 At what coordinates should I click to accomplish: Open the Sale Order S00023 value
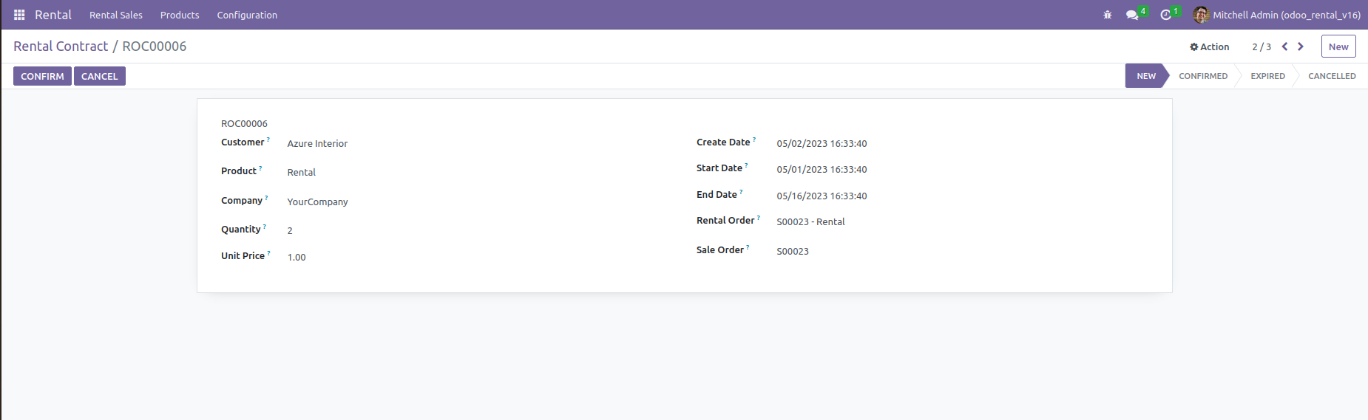point(793,251)
